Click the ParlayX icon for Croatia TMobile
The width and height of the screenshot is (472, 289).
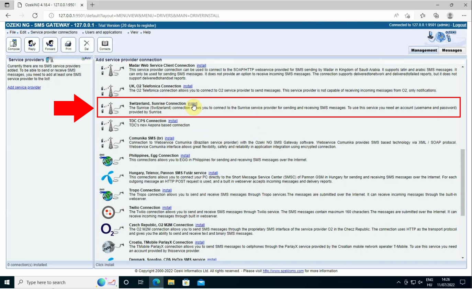point(112,246)
